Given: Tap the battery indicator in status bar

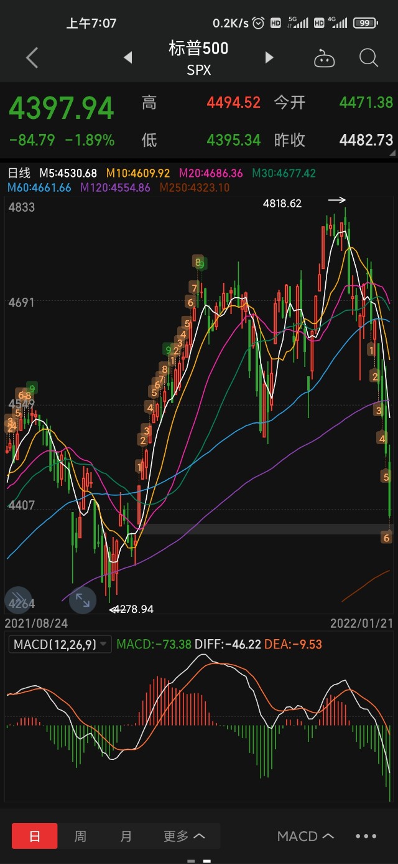Looking at the screenshot, I should (365, 23).
